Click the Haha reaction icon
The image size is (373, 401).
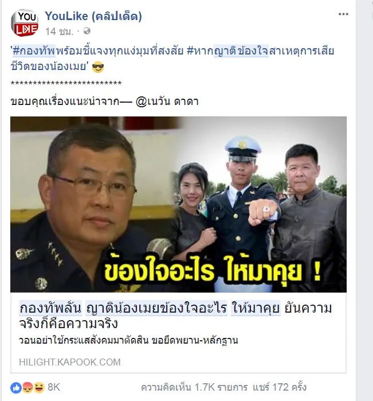coord(39,388)
